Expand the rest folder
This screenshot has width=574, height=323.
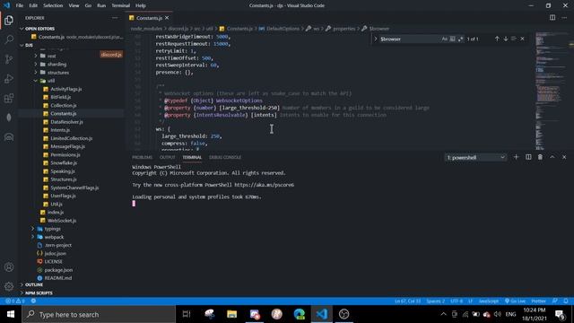pos(51,56)
